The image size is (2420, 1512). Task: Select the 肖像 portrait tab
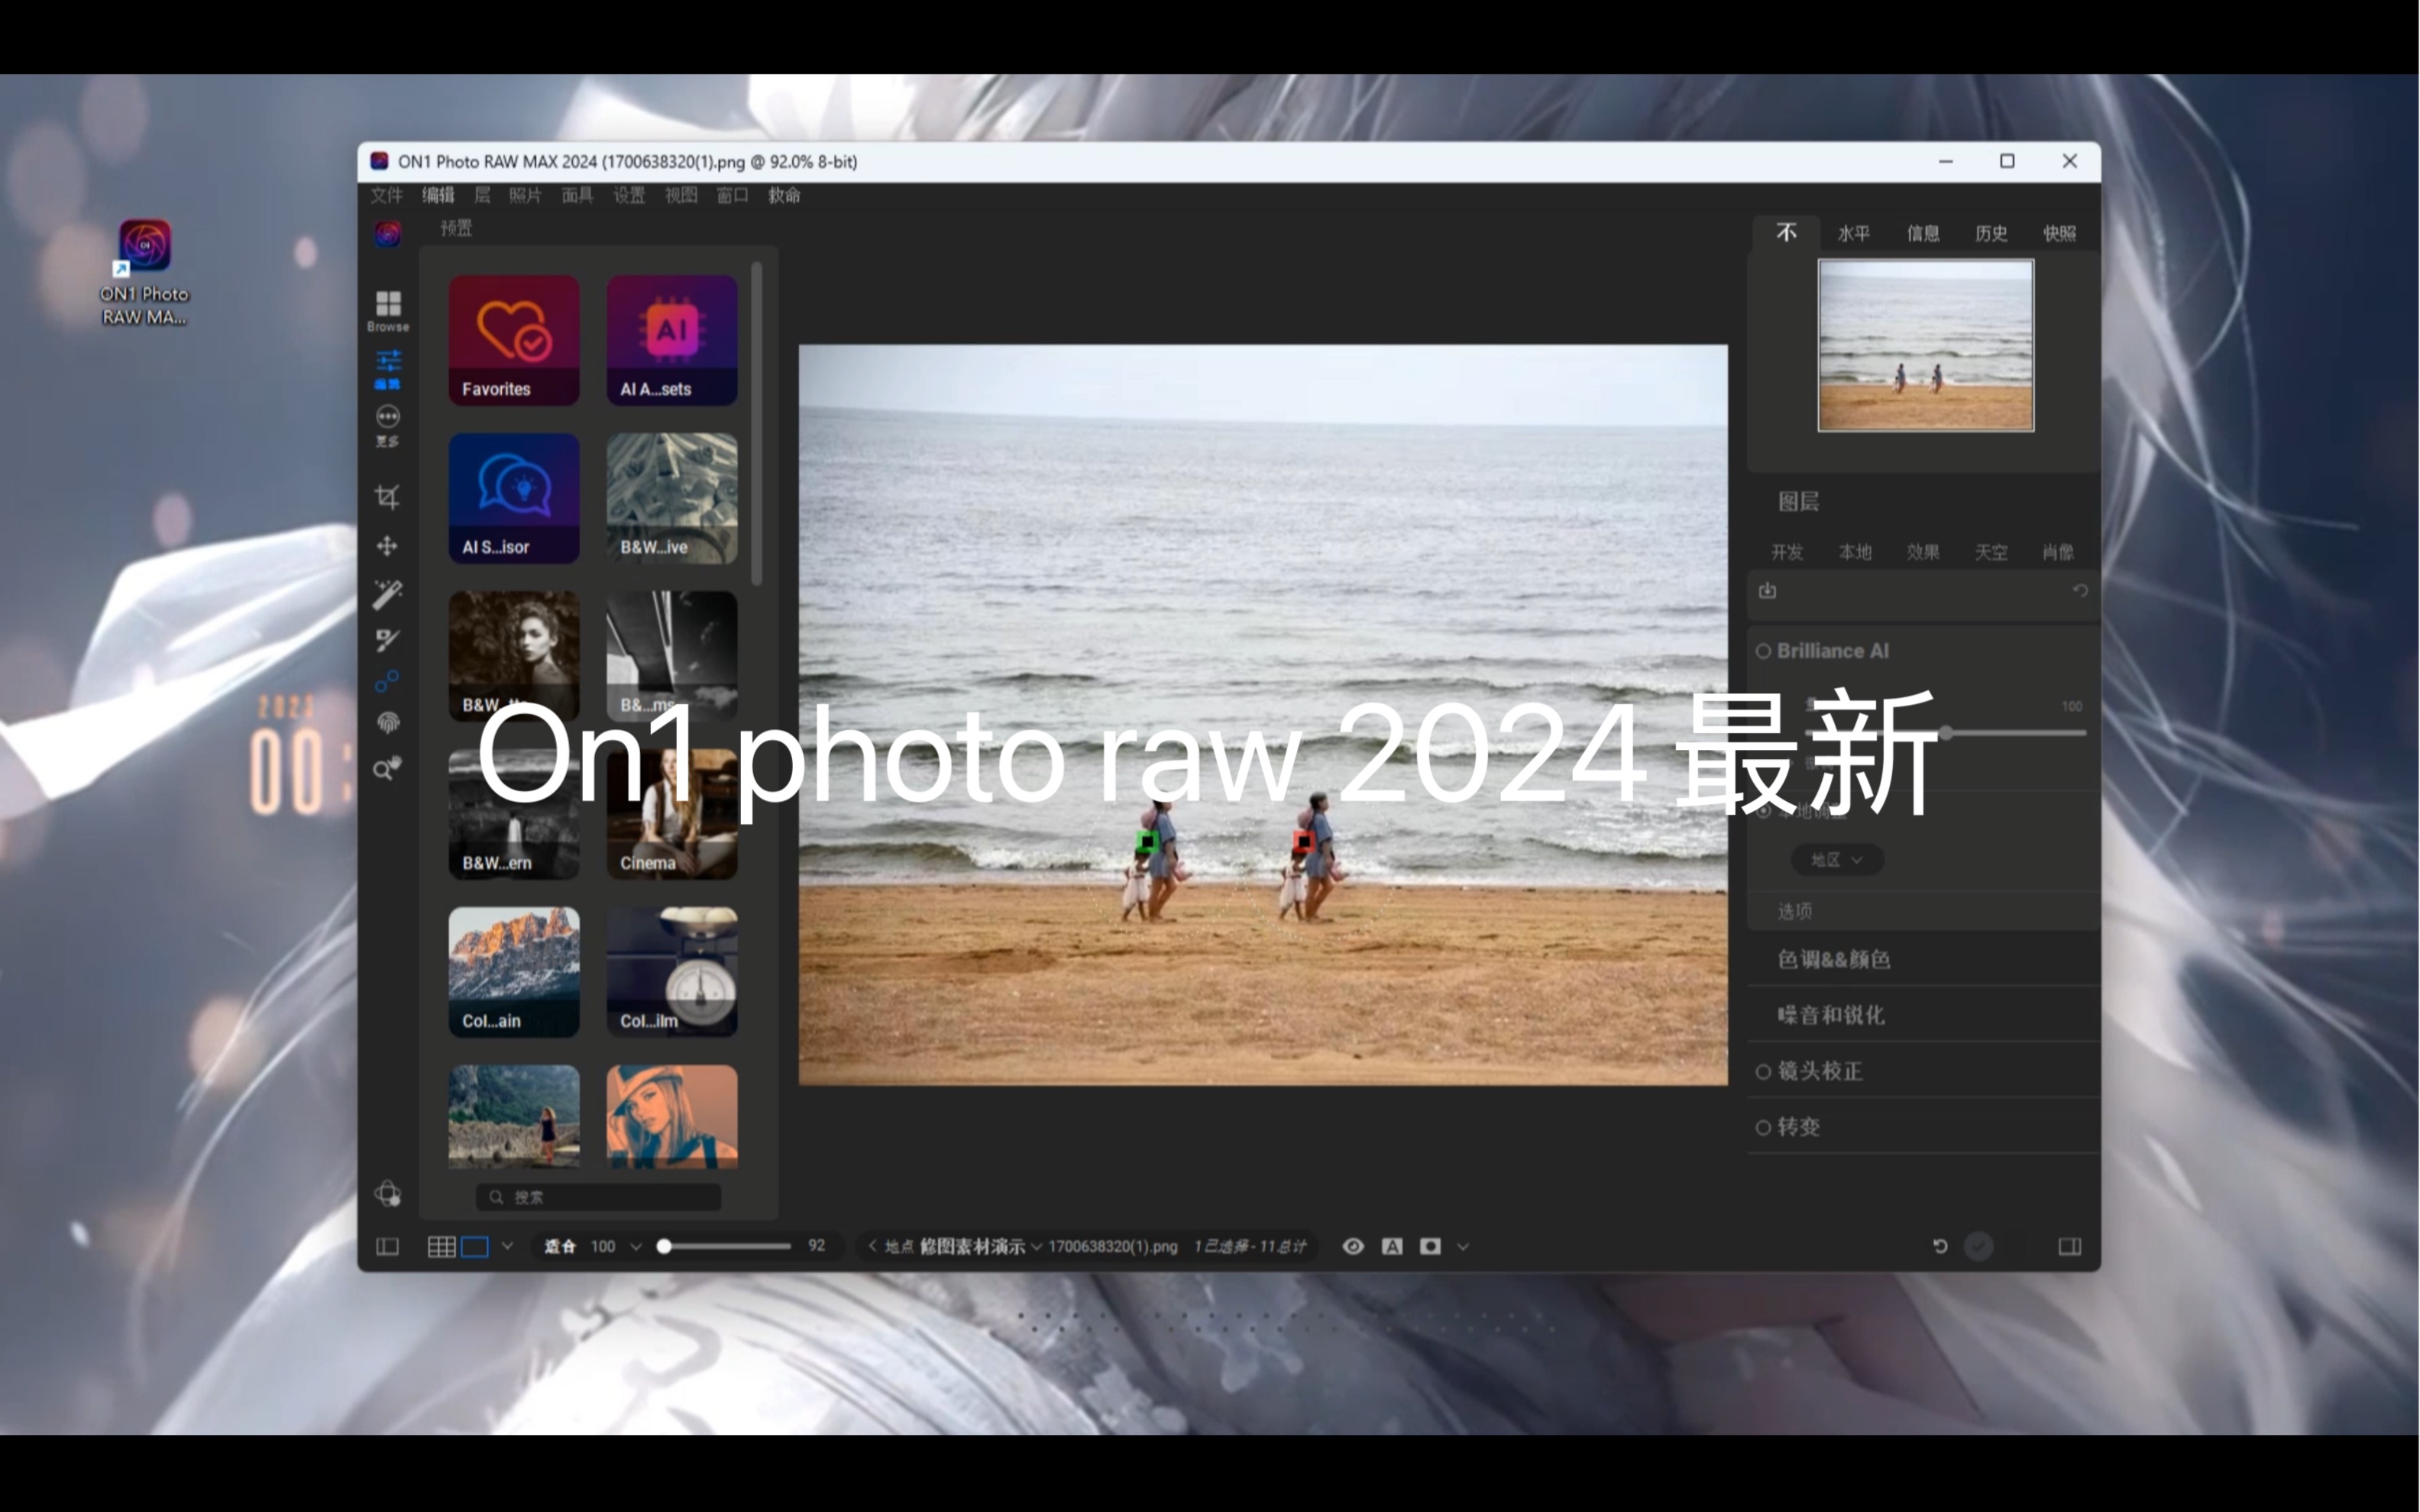click(2058, 552)
